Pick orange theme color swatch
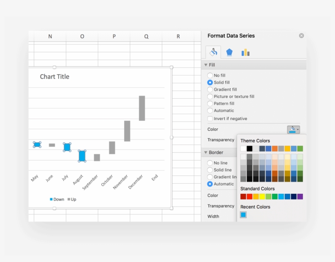Image resolution: width=335 pixels, height=262 pixels. coord(275,149)
